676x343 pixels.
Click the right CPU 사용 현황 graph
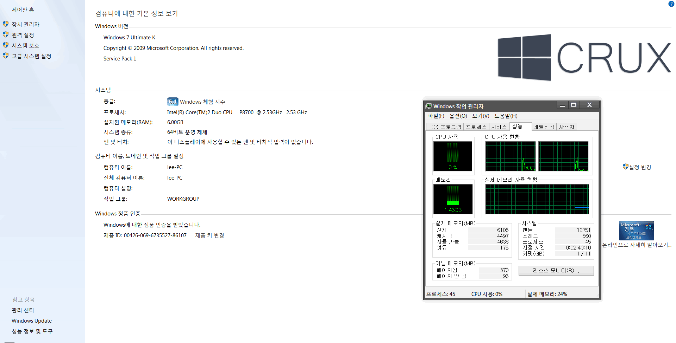(563, 156)
